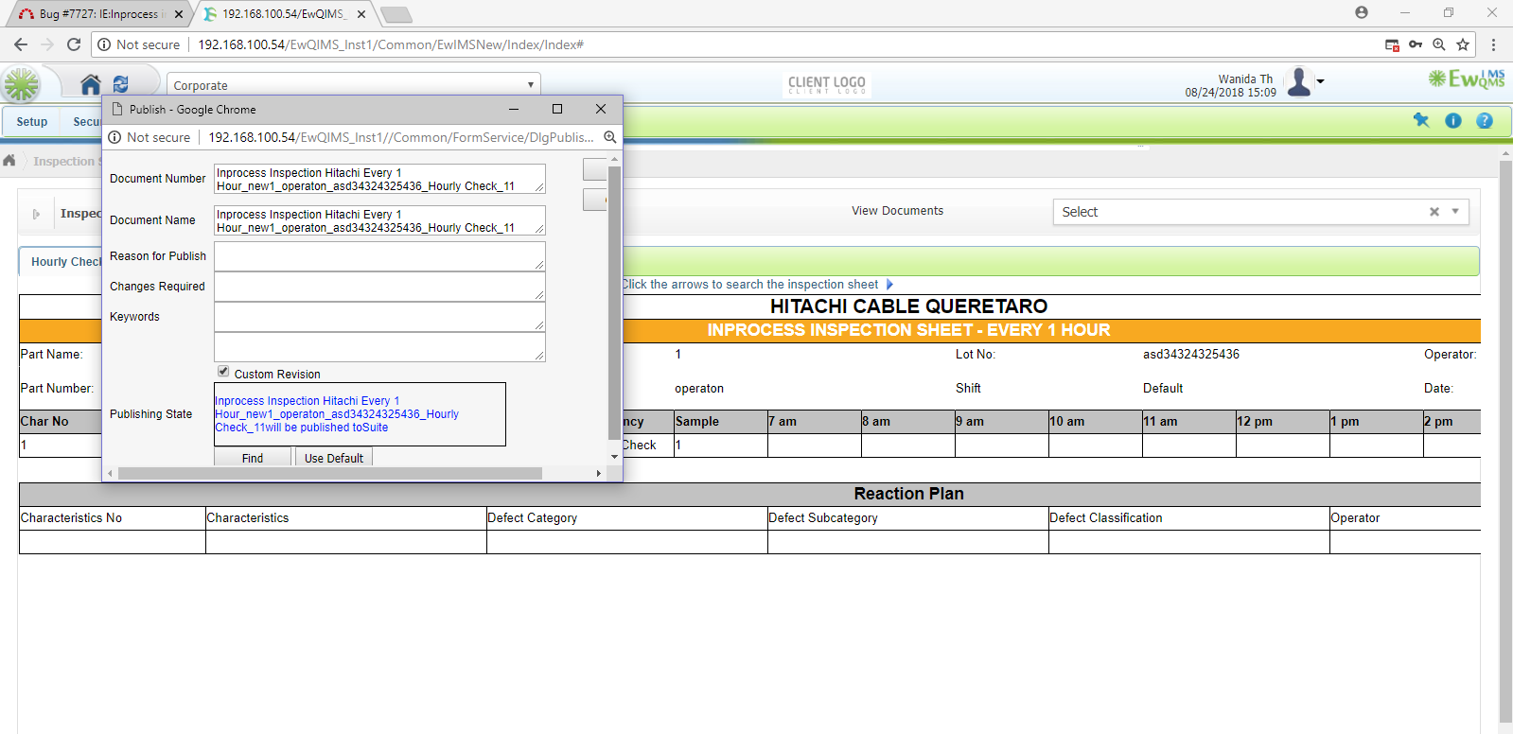1513x734 pixels.
Task: Go back in Chrome browser
Action: coord(21,44)
